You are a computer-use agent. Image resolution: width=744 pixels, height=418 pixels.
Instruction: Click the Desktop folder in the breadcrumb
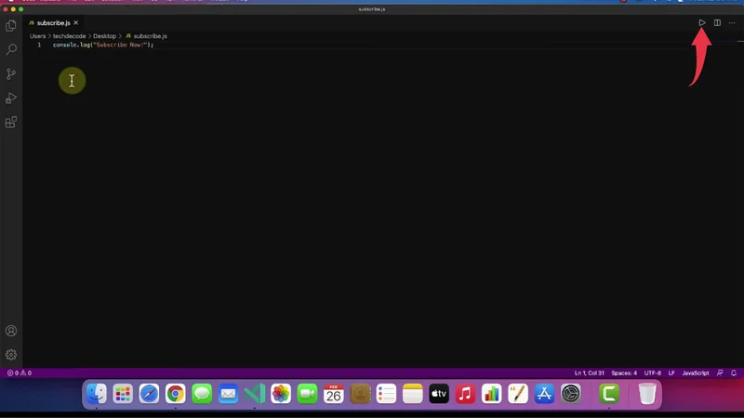104,35
